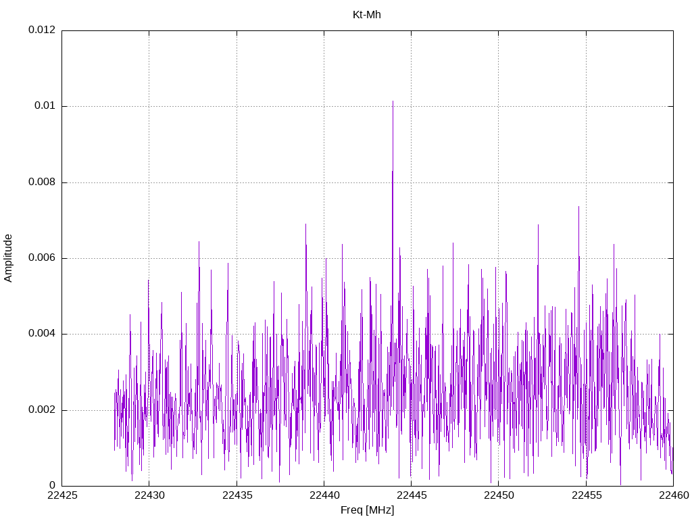Click the 22450 x-axis tick label
Screen dimensions: 692x519
(499, 495)
